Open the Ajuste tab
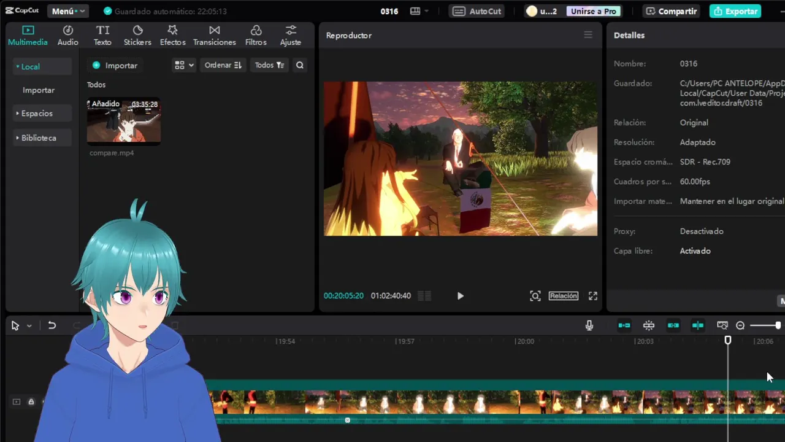The width and height of the screenshot is (785, 442). (x=290, y=36)
